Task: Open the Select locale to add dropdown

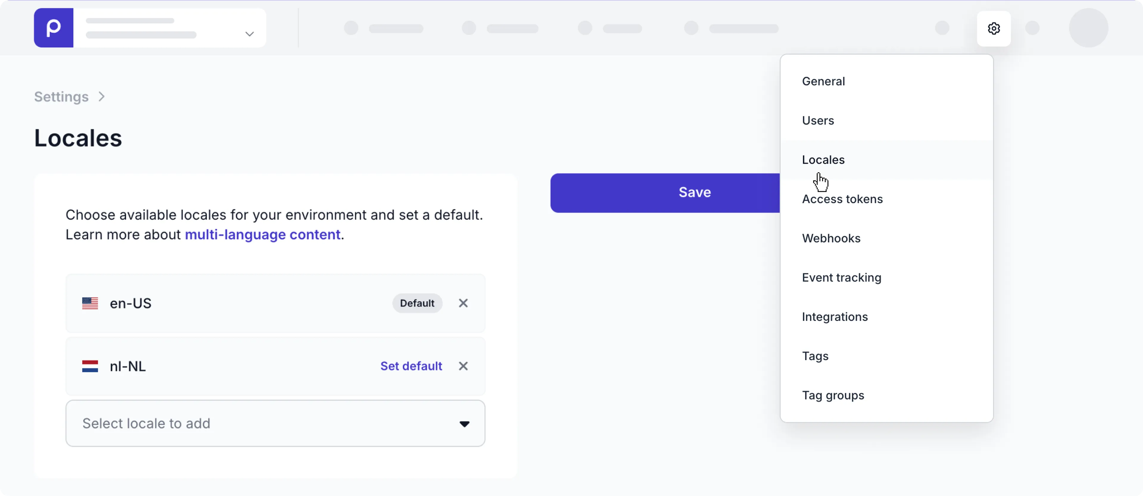Action: (x=275, y=423)
